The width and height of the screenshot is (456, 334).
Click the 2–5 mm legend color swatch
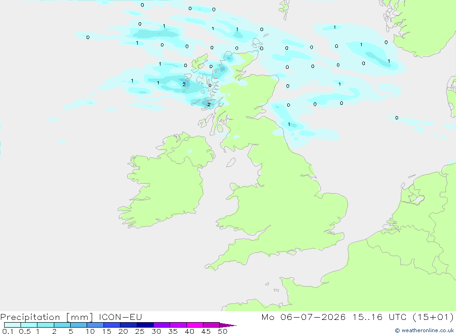click(x=62, y=325)
